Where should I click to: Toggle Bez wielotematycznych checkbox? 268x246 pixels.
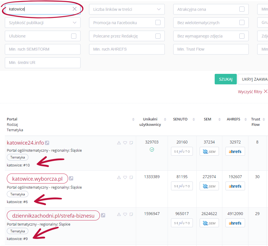[x=242, y=22]
